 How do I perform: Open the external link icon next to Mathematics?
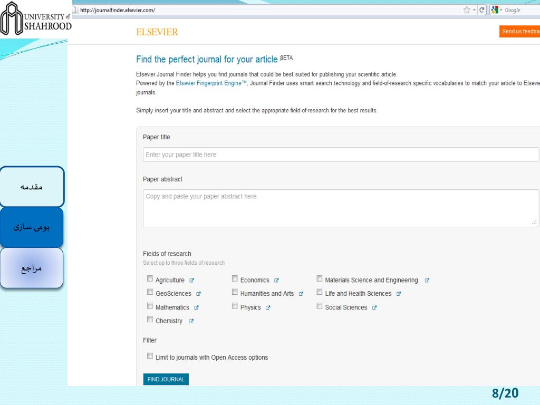196,307
